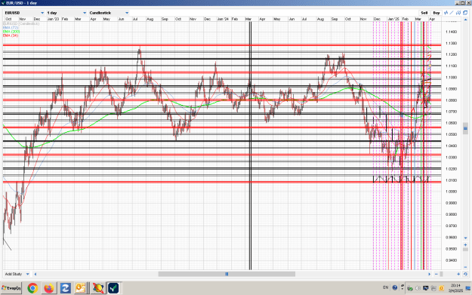Select the trend line drawing tool
Screen dimensions: 472x295
pos(452,13)
